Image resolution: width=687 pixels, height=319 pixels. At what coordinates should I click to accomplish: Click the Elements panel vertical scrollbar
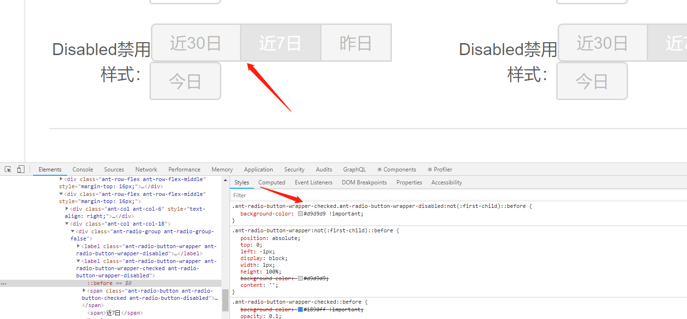pos(225,300)
